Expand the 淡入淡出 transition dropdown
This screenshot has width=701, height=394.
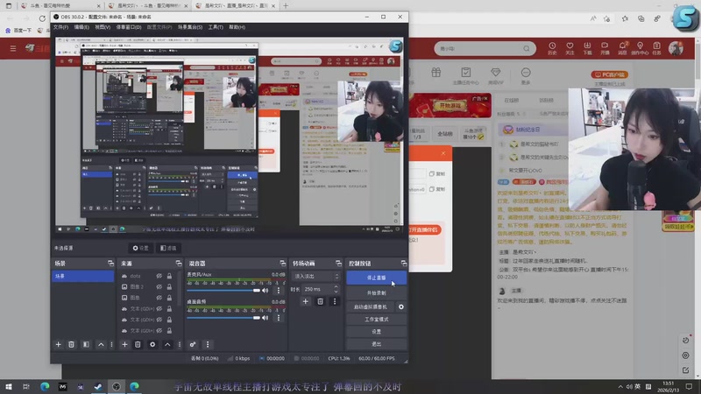point(317,276)
